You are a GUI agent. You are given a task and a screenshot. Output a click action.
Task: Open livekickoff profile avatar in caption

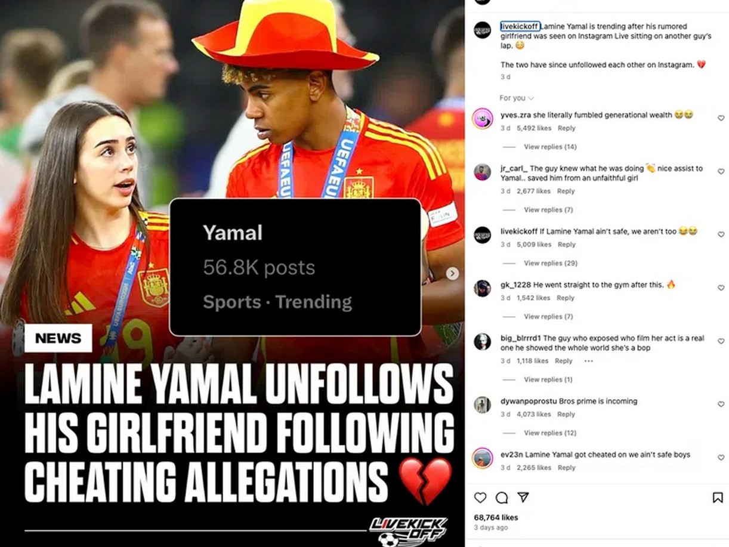[x=482, y=30]
